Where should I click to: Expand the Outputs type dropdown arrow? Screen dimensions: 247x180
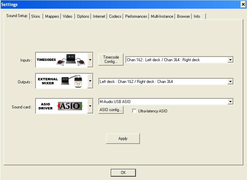coord(90,81)
